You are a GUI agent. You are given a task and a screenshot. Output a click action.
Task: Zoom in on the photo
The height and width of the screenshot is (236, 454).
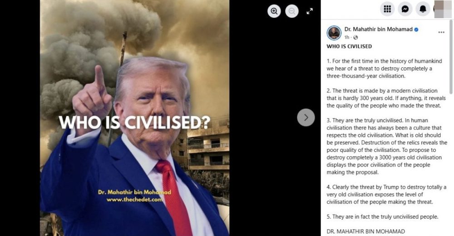click(274, 11)
